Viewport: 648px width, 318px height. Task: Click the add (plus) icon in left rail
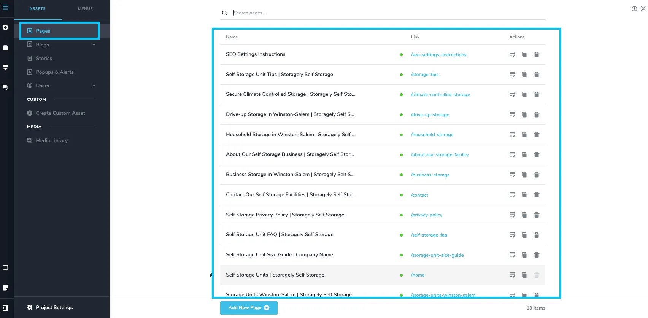coord(5,27)
